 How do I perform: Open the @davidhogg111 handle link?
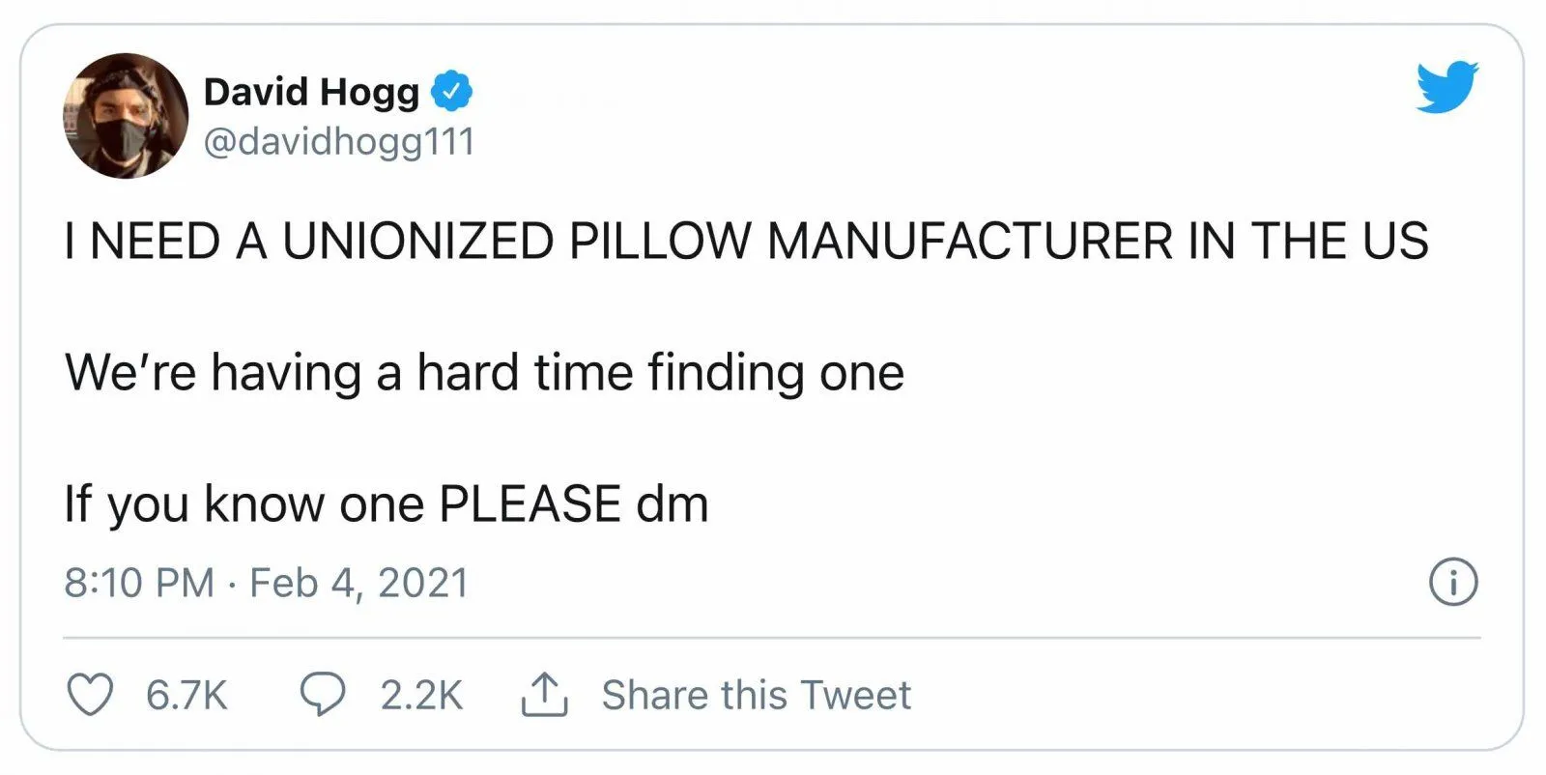tap(339, 142)
